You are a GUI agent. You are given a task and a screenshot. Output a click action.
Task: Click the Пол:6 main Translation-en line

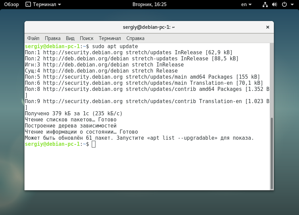[x=144, y=83]
